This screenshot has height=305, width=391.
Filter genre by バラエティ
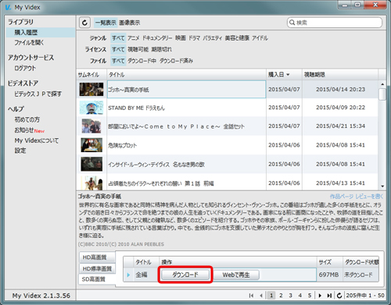(213, 38)
